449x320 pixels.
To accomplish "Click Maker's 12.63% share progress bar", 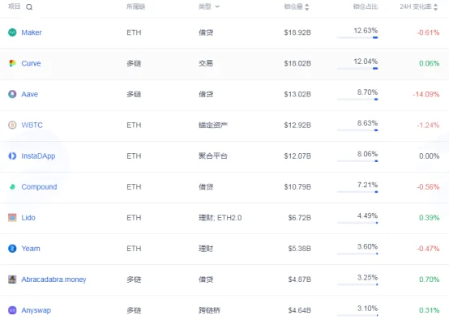I will [357, 37].
